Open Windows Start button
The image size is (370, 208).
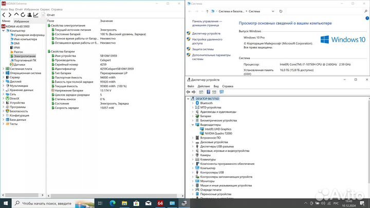(6, 203)
